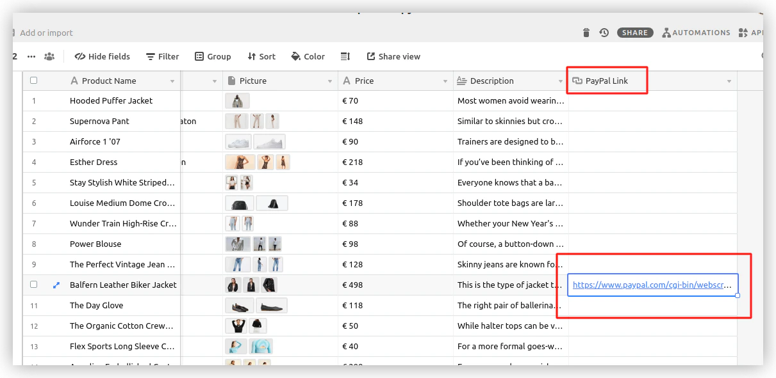Screen dimensions: 776x378
Task: Expand the Price column dropdown arrow
Action: point(445,82)
